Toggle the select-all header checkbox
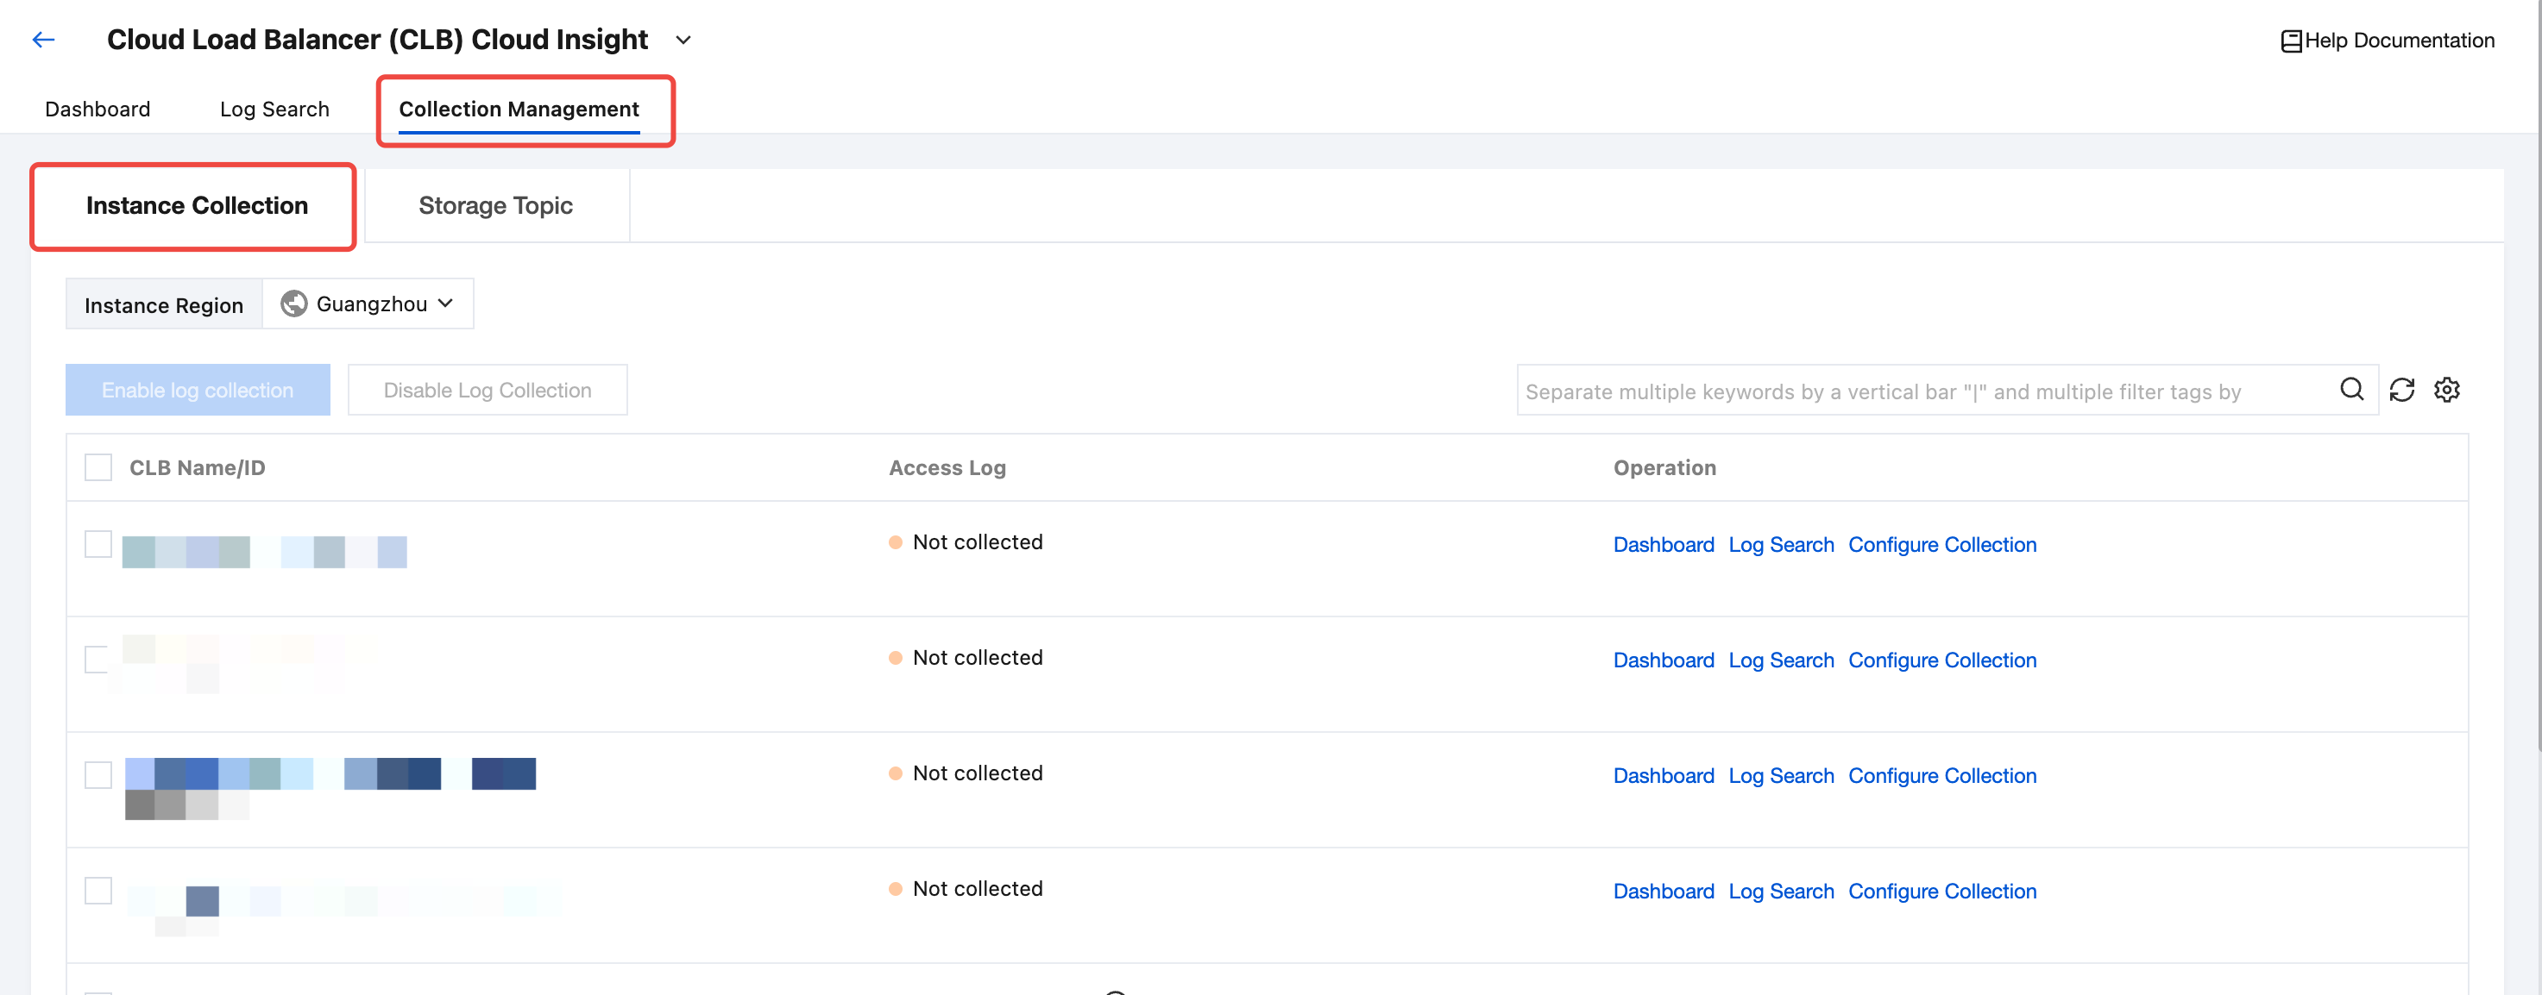The width and height of the screenshot is (2542, 995). [98, 467]
